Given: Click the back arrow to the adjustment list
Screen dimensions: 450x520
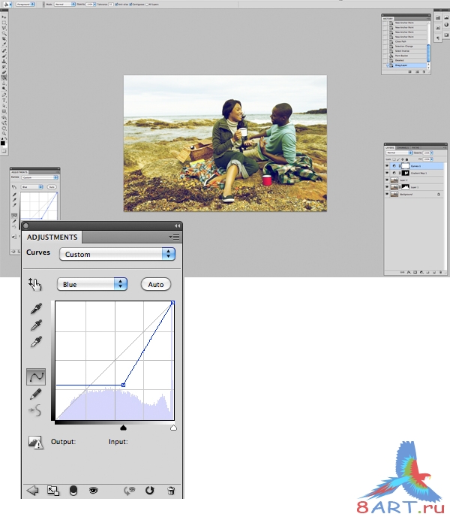Looking at the screenshot, I should (32, 490).
